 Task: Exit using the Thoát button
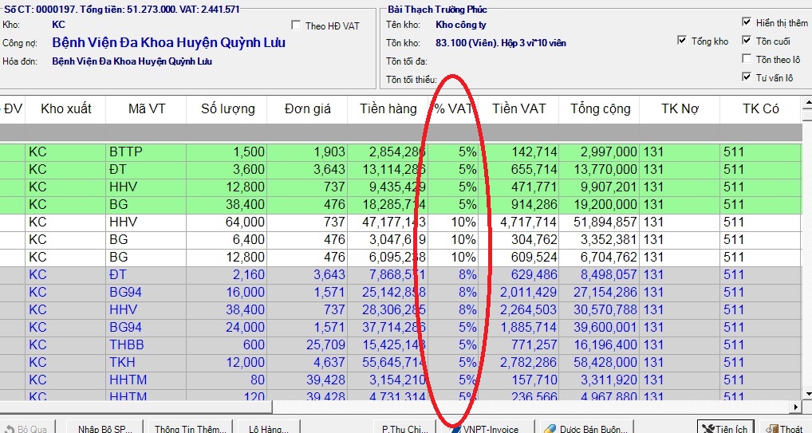[786, 428]
